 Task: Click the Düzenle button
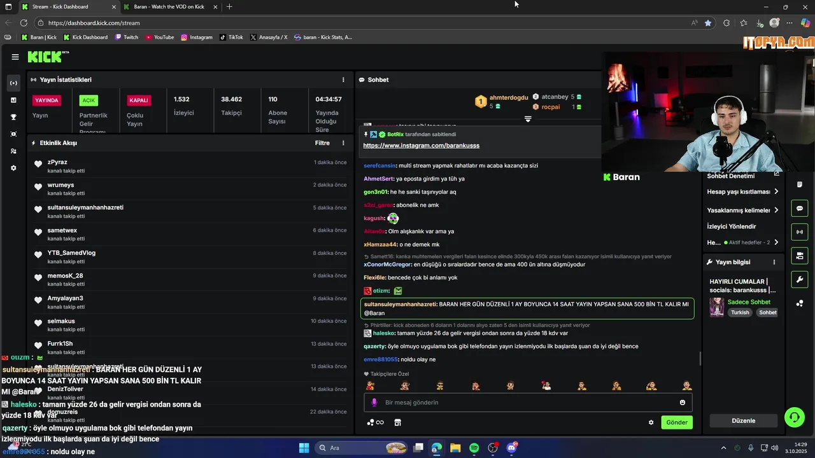(744, 420)
